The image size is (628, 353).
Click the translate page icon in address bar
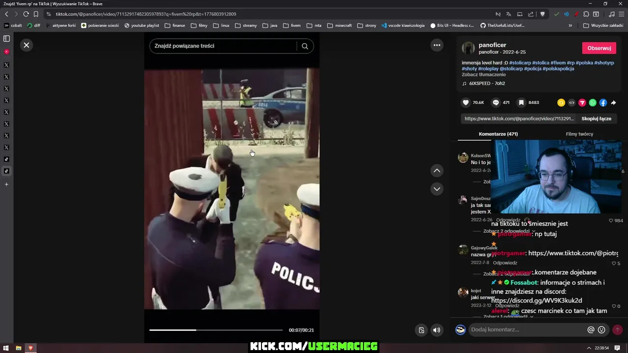point(508,14)
